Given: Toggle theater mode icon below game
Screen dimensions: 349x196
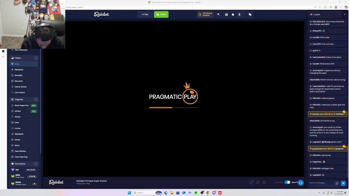Looking at the screenshot, I should [x=258, y=182].
